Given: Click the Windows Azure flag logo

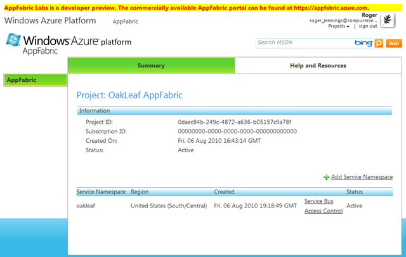Looking at the screenshot, I should click(14, 41).
